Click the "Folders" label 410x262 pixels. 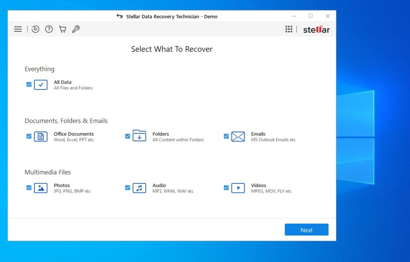click(161, 134)
